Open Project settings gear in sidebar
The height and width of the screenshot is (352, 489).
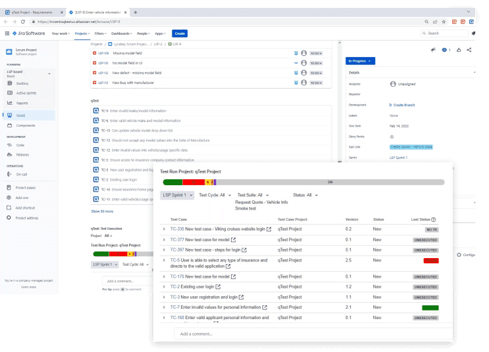[10, 217]
